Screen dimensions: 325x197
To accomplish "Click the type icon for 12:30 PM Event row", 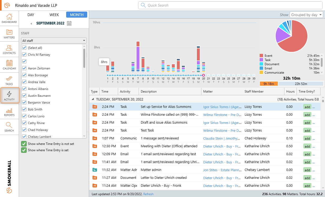I will [x=95, y=146].
